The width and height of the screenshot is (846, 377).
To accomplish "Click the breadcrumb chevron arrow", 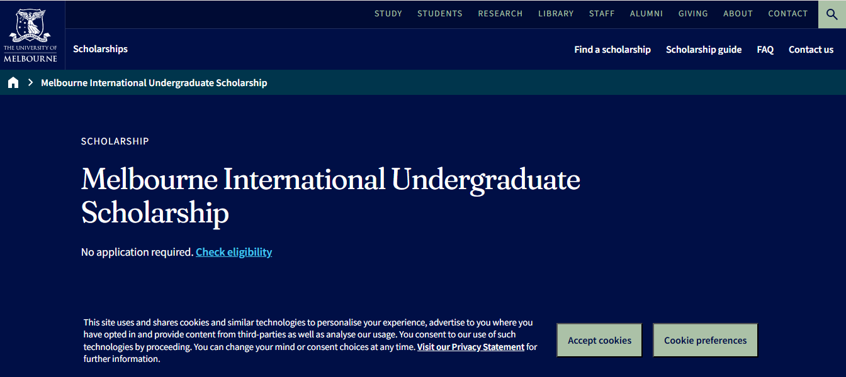I will (29, 82).
